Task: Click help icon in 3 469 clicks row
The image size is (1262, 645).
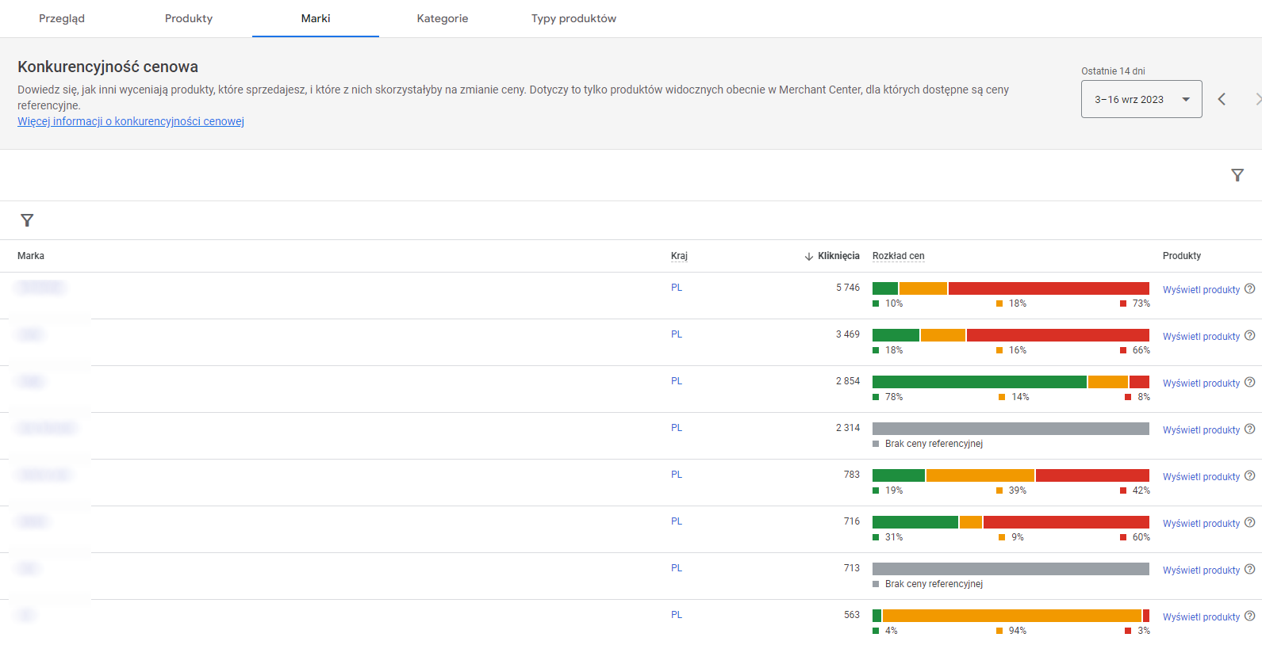Action: point(1250,335)
